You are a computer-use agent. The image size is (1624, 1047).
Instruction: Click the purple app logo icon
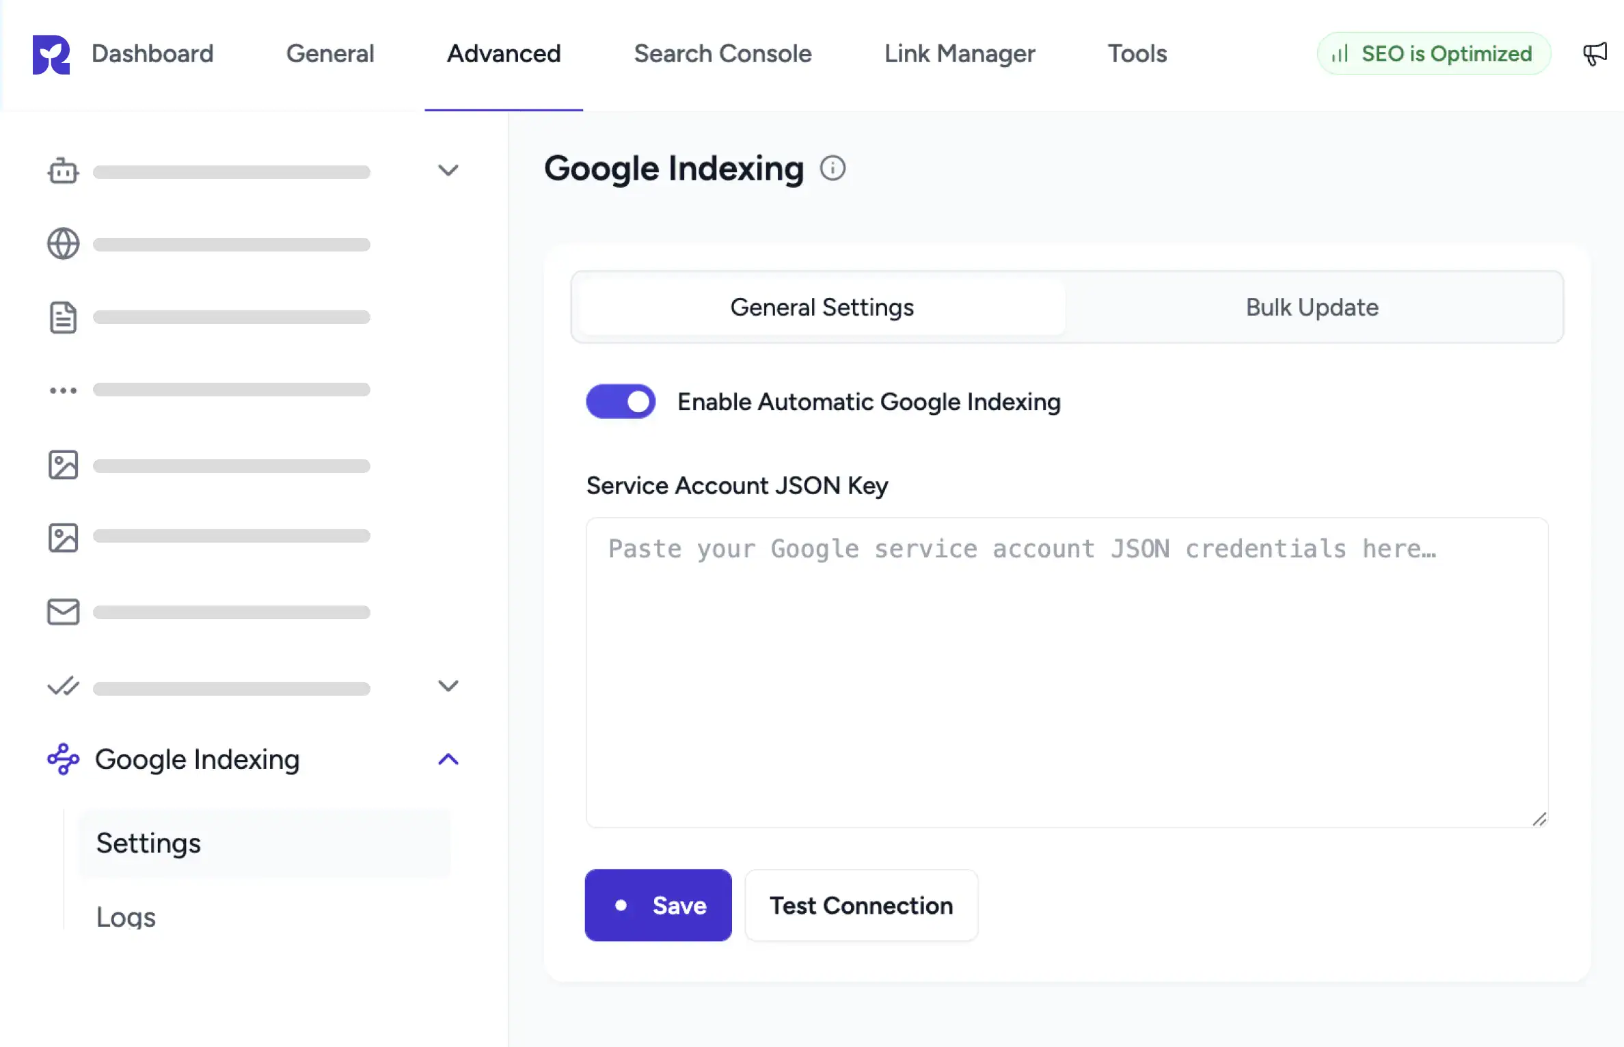(51, 54)
